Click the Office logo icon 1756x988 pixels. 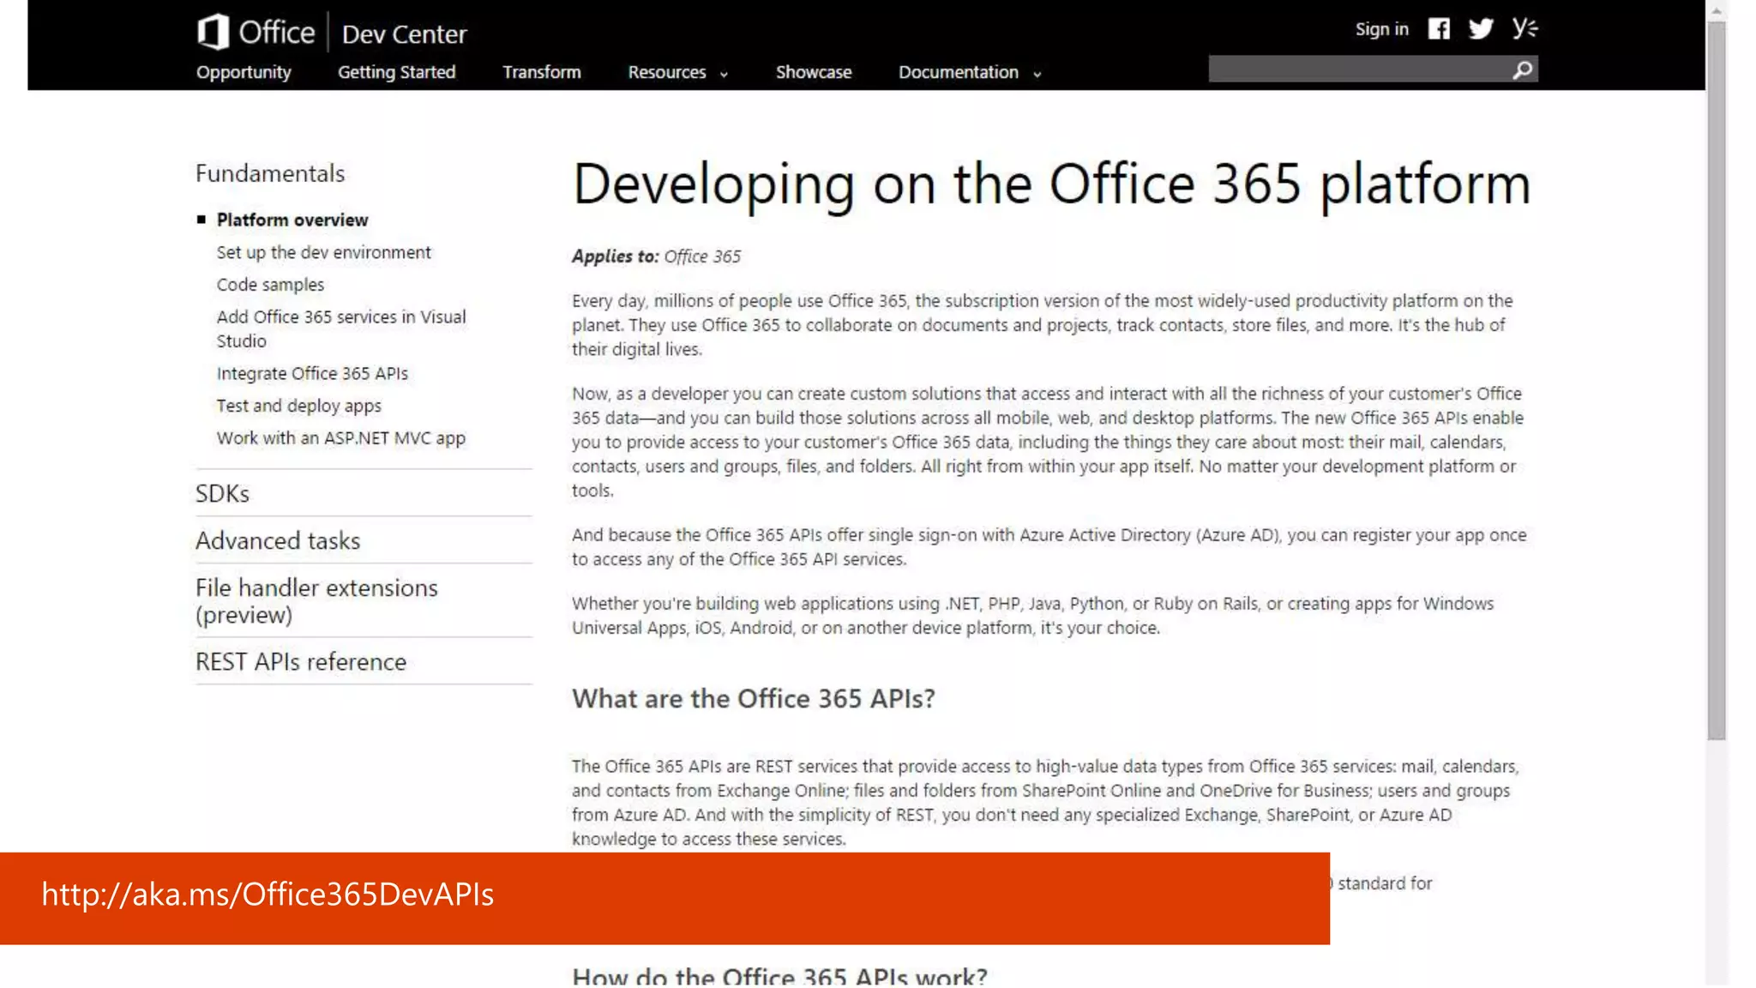click(x=213, y=32)
